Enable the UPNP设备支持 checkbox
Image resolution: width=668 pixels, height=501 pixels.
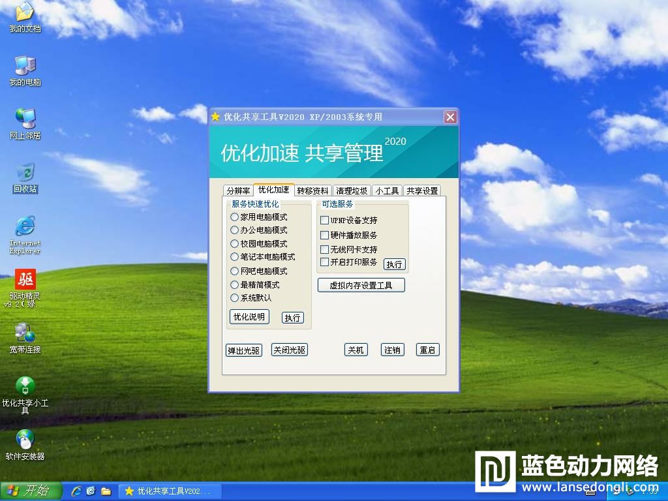point(324,220)
